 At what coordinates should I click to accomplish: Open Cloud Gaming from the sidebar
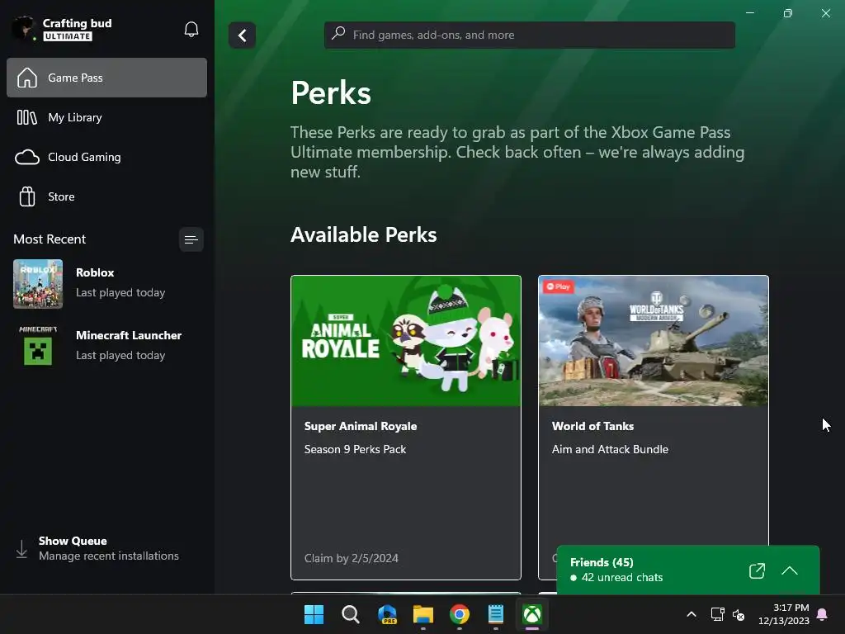(106, 157)
